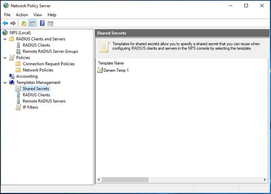Select Shared Secrets in the tree

coord(36,89)
